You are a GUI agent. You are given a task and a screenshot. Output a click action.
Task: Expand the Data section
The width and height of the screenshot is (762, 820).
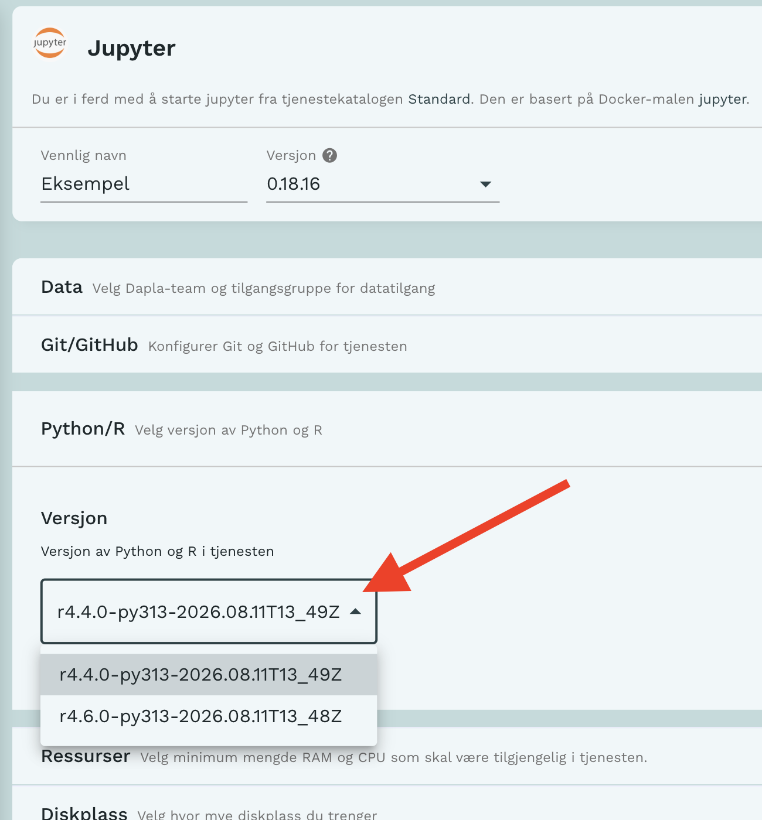(387, 287)
